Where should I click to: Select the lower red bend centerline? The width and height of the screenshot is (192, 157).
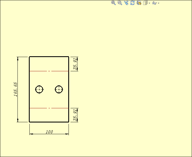click(x=49, y=108)
